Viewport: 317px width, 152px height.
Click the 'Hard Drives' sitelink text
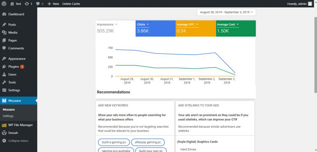click(x=188, y=150)
